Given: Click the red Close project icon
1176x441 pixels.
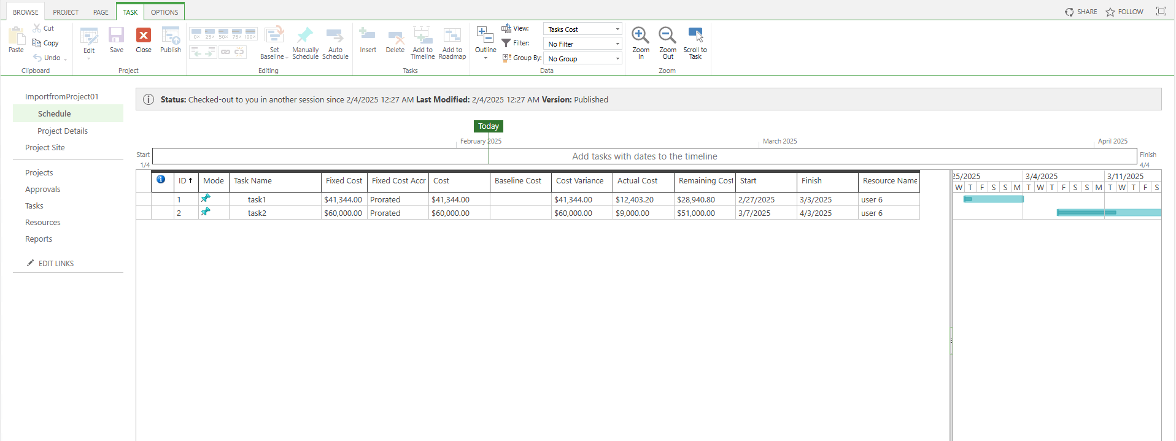Looking at the screenshot, I should point(144,35).
